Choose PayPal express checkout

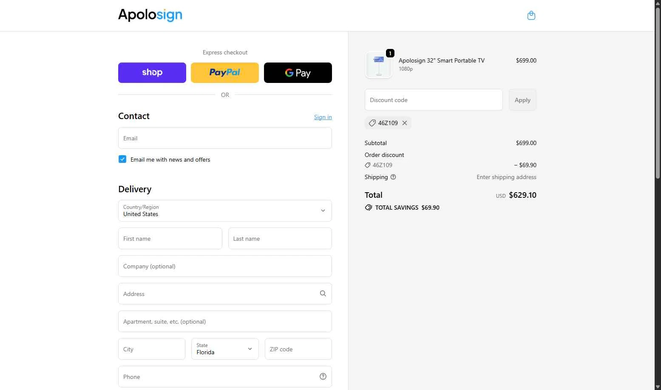click(x=225, y=73)
